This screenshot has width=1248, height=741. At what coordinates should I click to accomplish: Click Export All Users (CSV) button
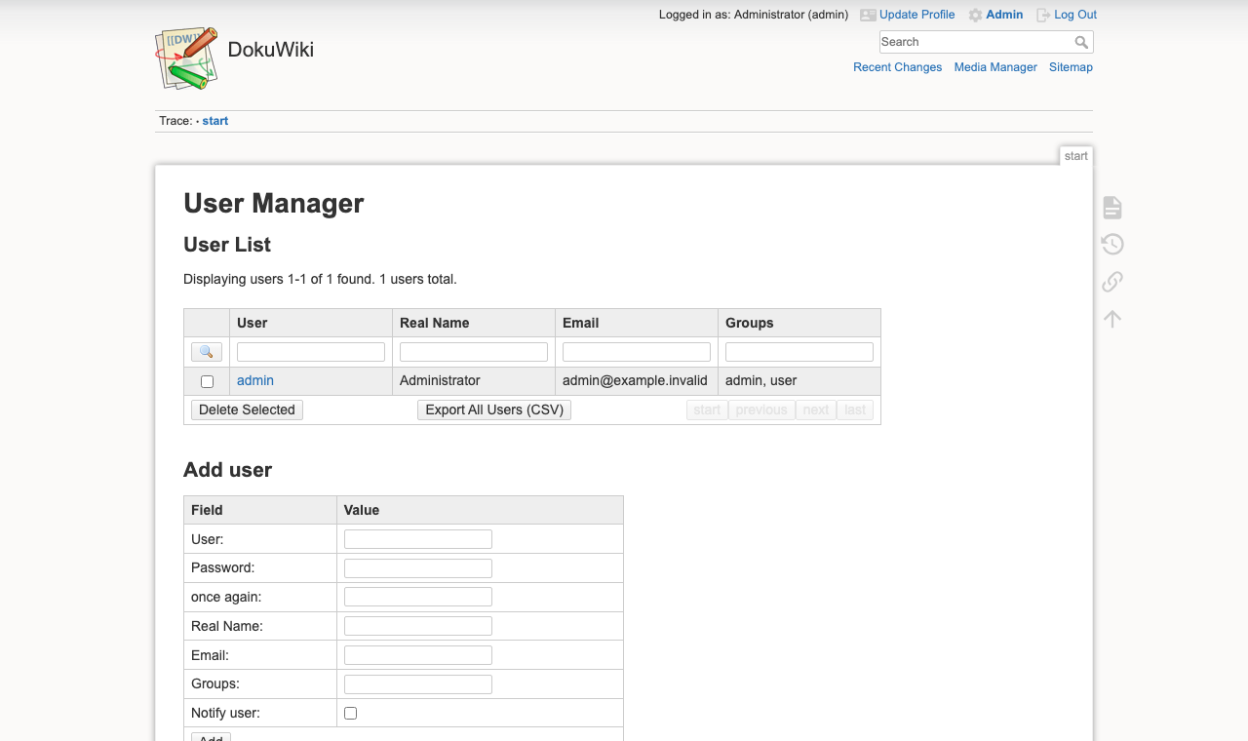pos(494,409)
